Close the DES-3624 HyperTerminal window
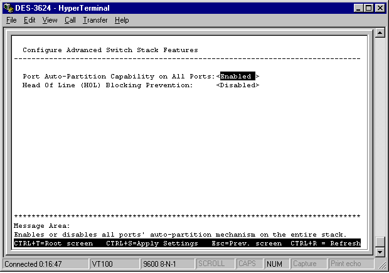This screenshot has width=389, height=273. [x=378, y=8]
